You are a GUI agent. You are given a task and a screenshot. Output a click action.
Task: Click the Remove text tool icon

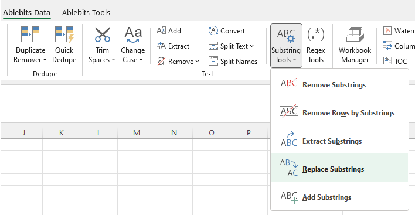[x=161, y=62]
